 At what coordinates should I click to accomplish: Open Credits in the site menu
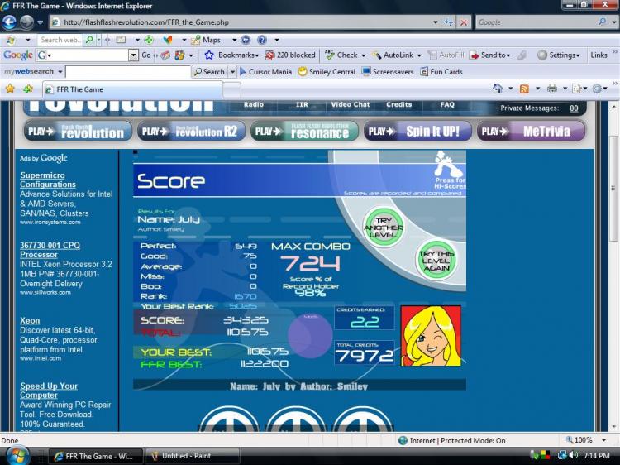(398, 104)
